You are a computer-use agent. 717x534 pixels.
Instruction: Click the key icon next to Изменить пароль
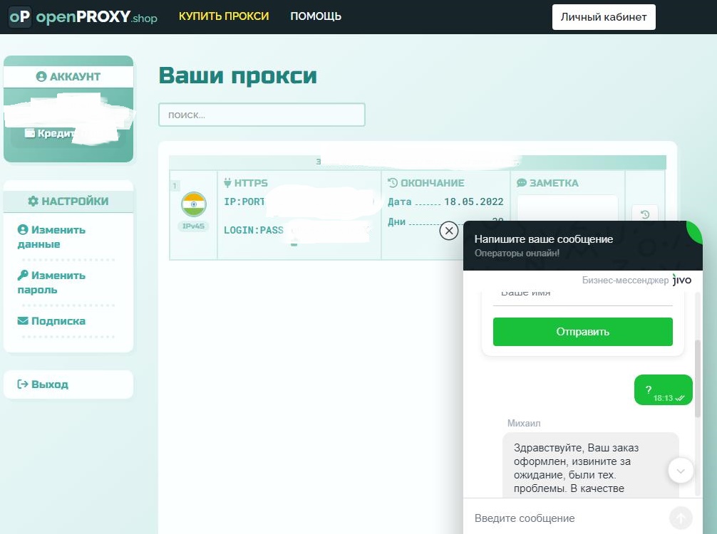pos(23,275)
